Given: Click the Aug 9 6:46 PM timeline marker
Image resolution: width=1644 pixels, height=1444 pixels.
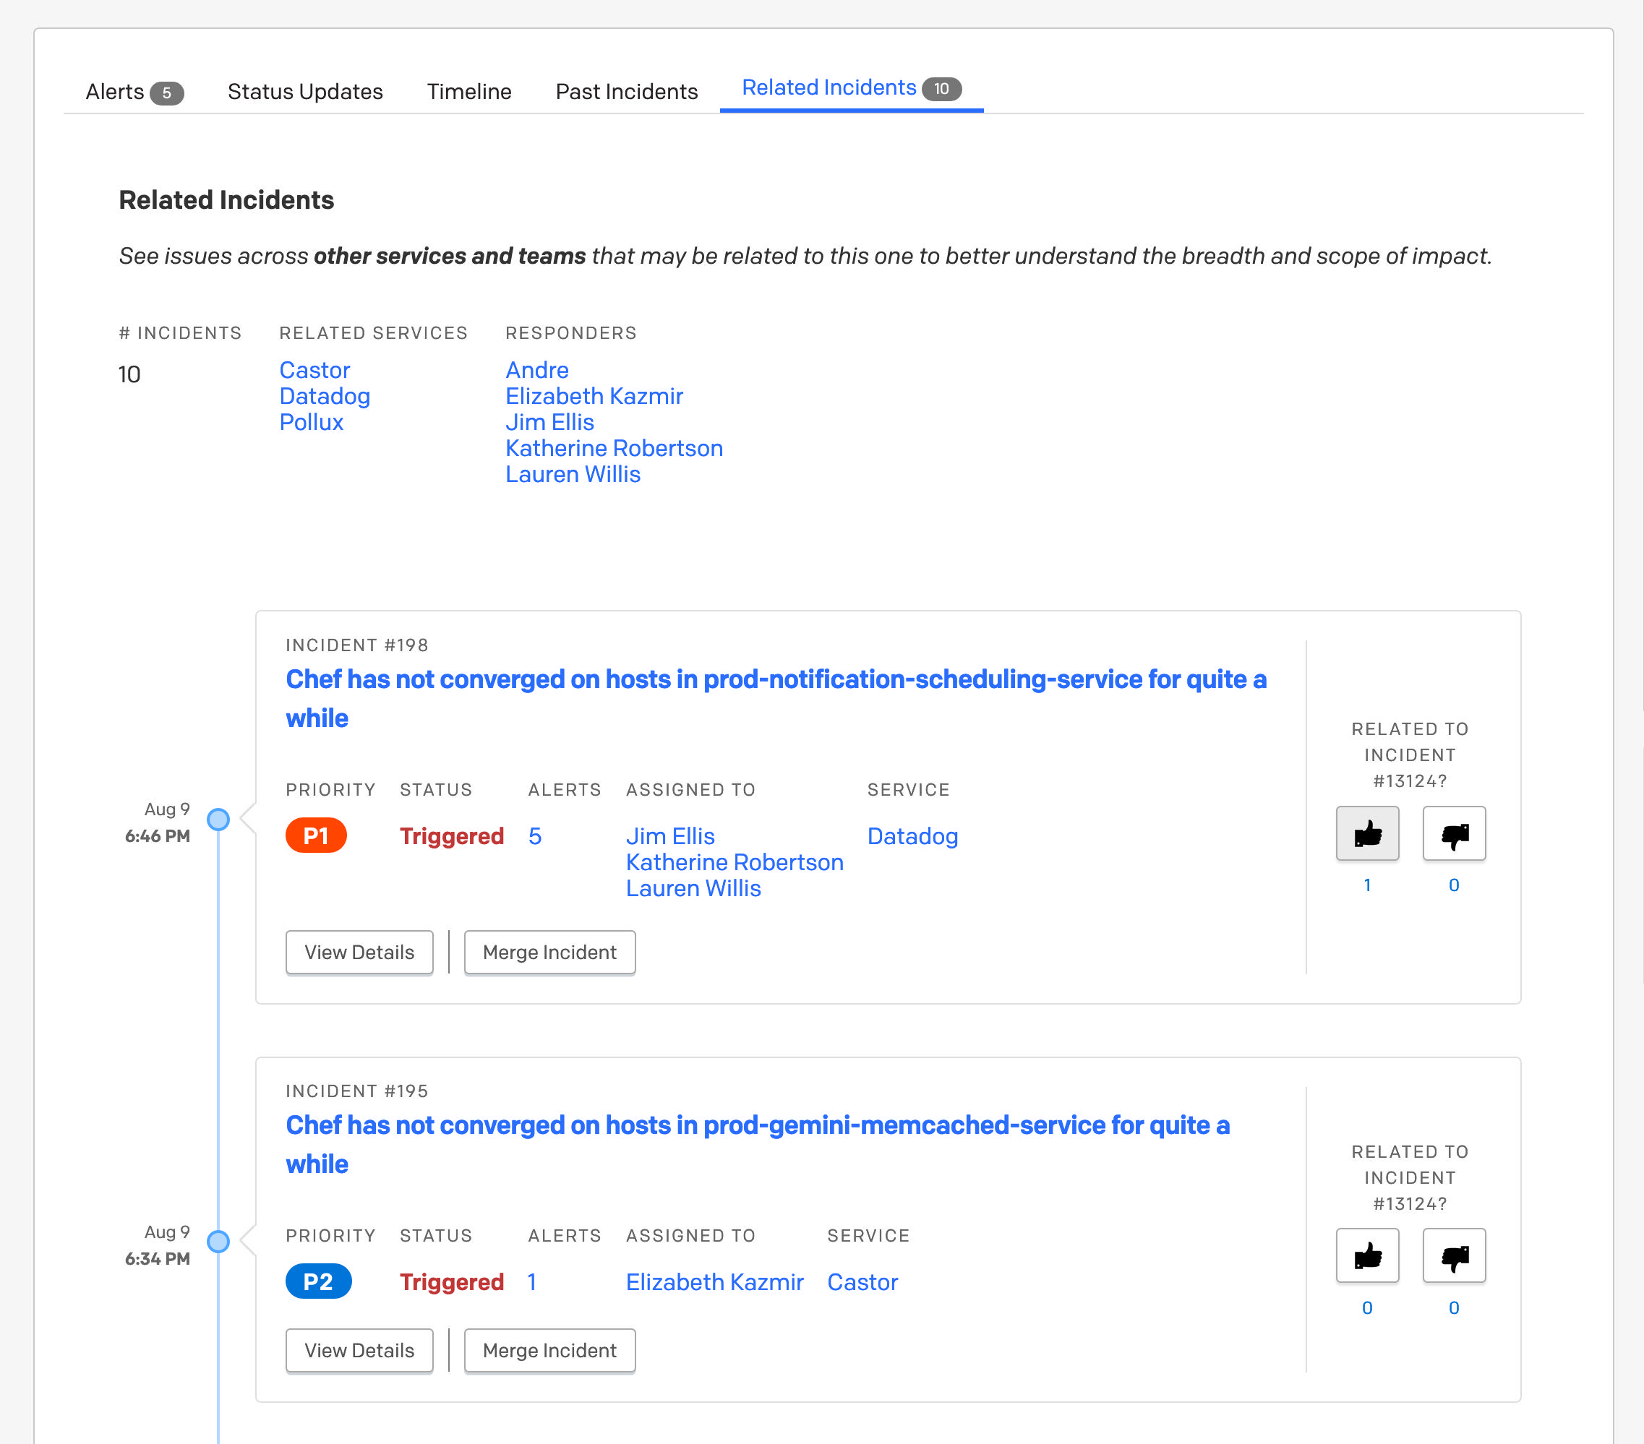Looking at the screenshot, I should coord(218,820).
